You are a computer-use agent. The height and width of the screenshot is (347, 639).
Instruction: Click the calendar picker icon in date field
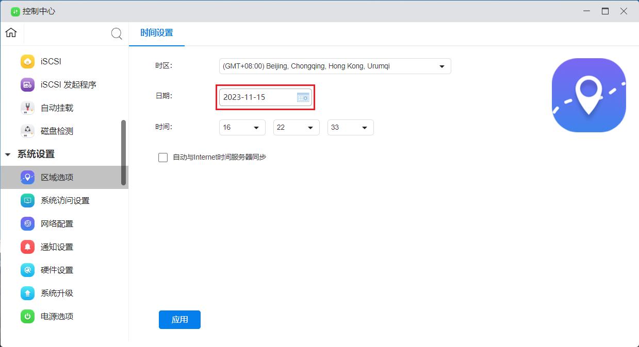303,97
